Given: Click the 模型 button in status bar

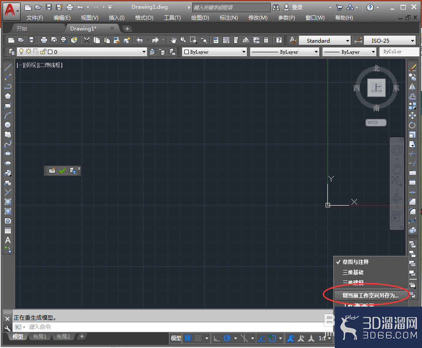Looking at the screenshot, I should point(176,338).
